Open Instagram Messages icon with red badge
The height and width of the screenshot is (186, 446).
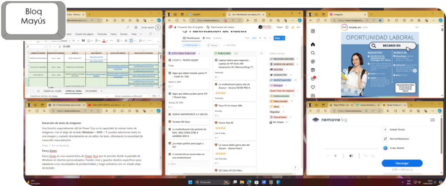(313, 79)
